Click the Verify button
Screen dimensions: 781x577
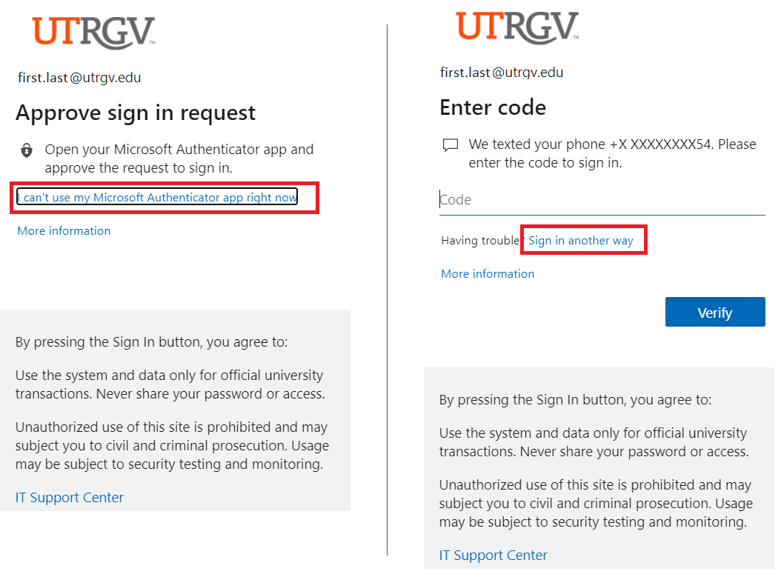tap(715, 312)
